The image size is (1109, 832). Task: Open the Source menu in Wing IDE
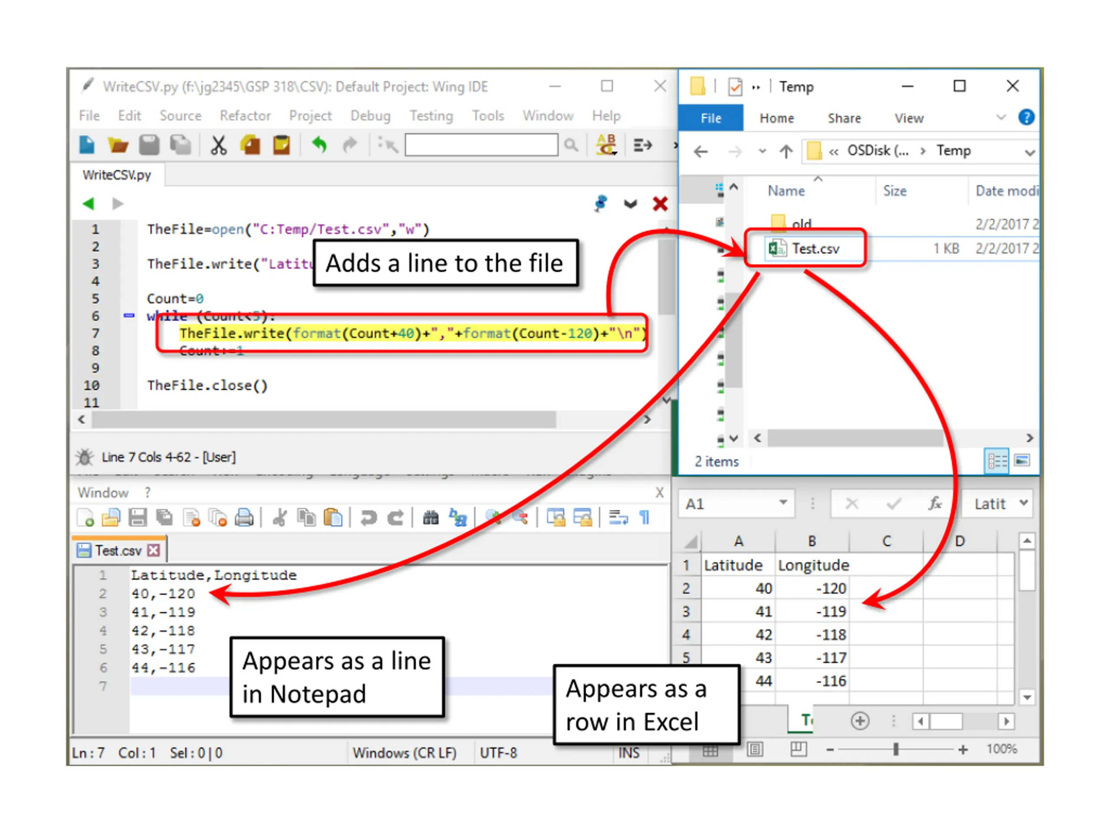(181, 116)
